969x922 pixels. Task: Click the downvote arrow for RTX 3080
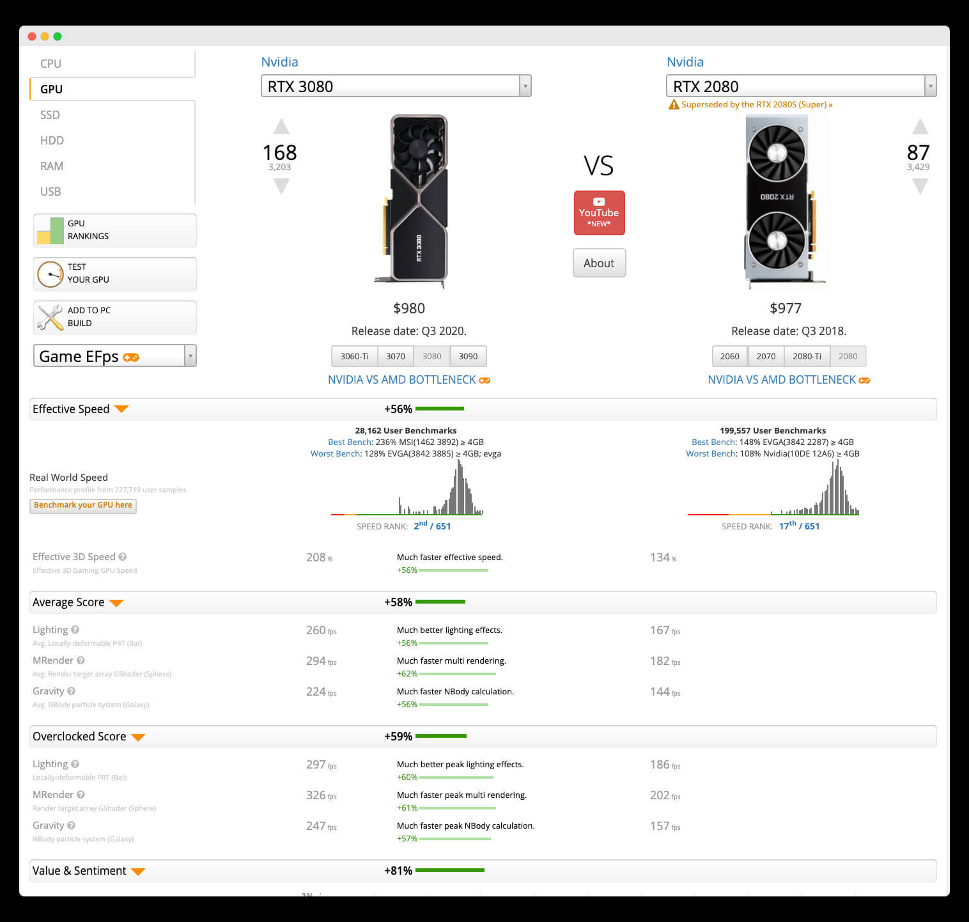(281, 186)
